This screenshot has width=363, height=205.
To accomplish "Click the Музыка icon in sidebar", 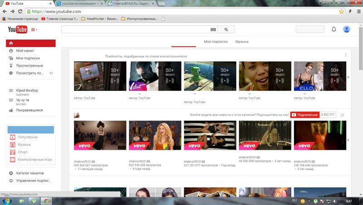I will tap(13, 145).
